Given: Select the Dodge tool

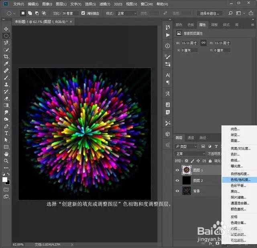Looking at the screenshot, I should click(6, 119).
